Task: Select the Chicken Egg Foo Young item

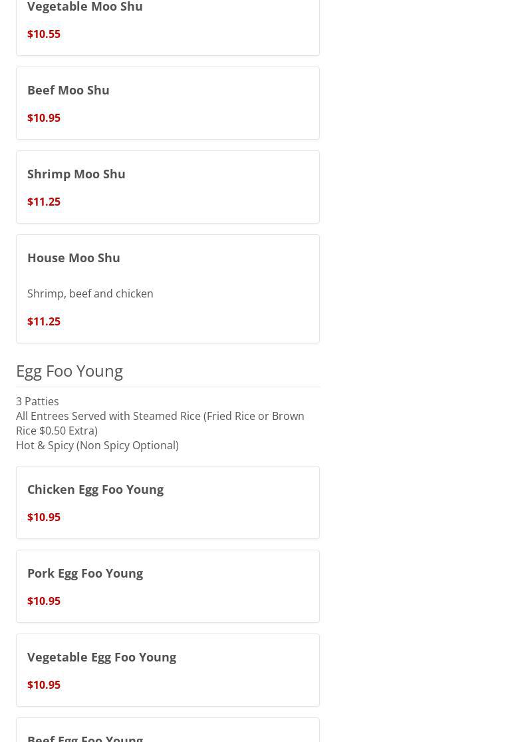Action: pos(95,489)
